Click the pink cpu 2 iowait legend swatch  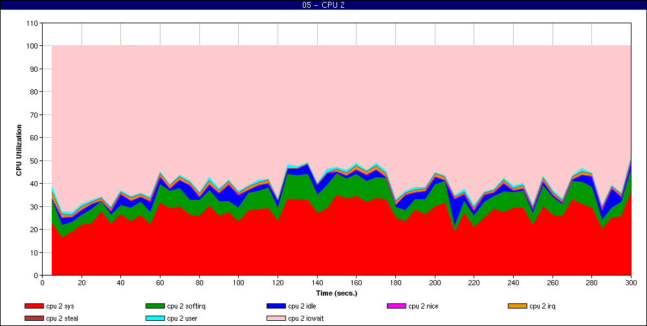click(x=276, y=319)
